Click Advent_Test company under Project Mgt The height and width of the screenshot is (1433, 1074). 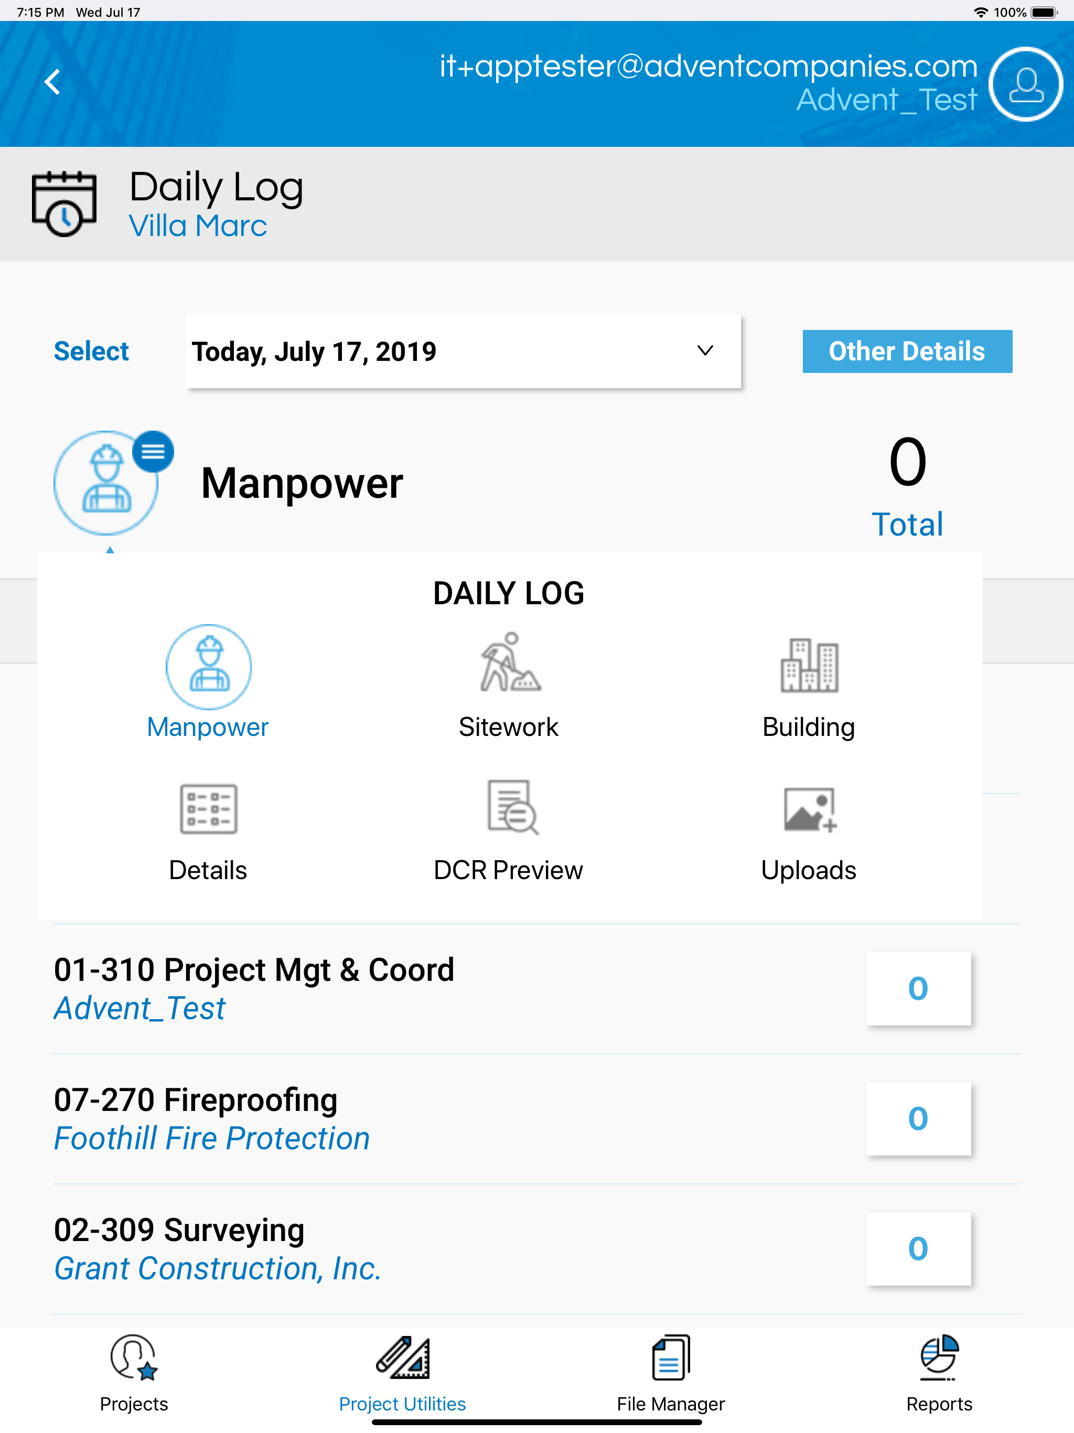tap(140, 1009)
